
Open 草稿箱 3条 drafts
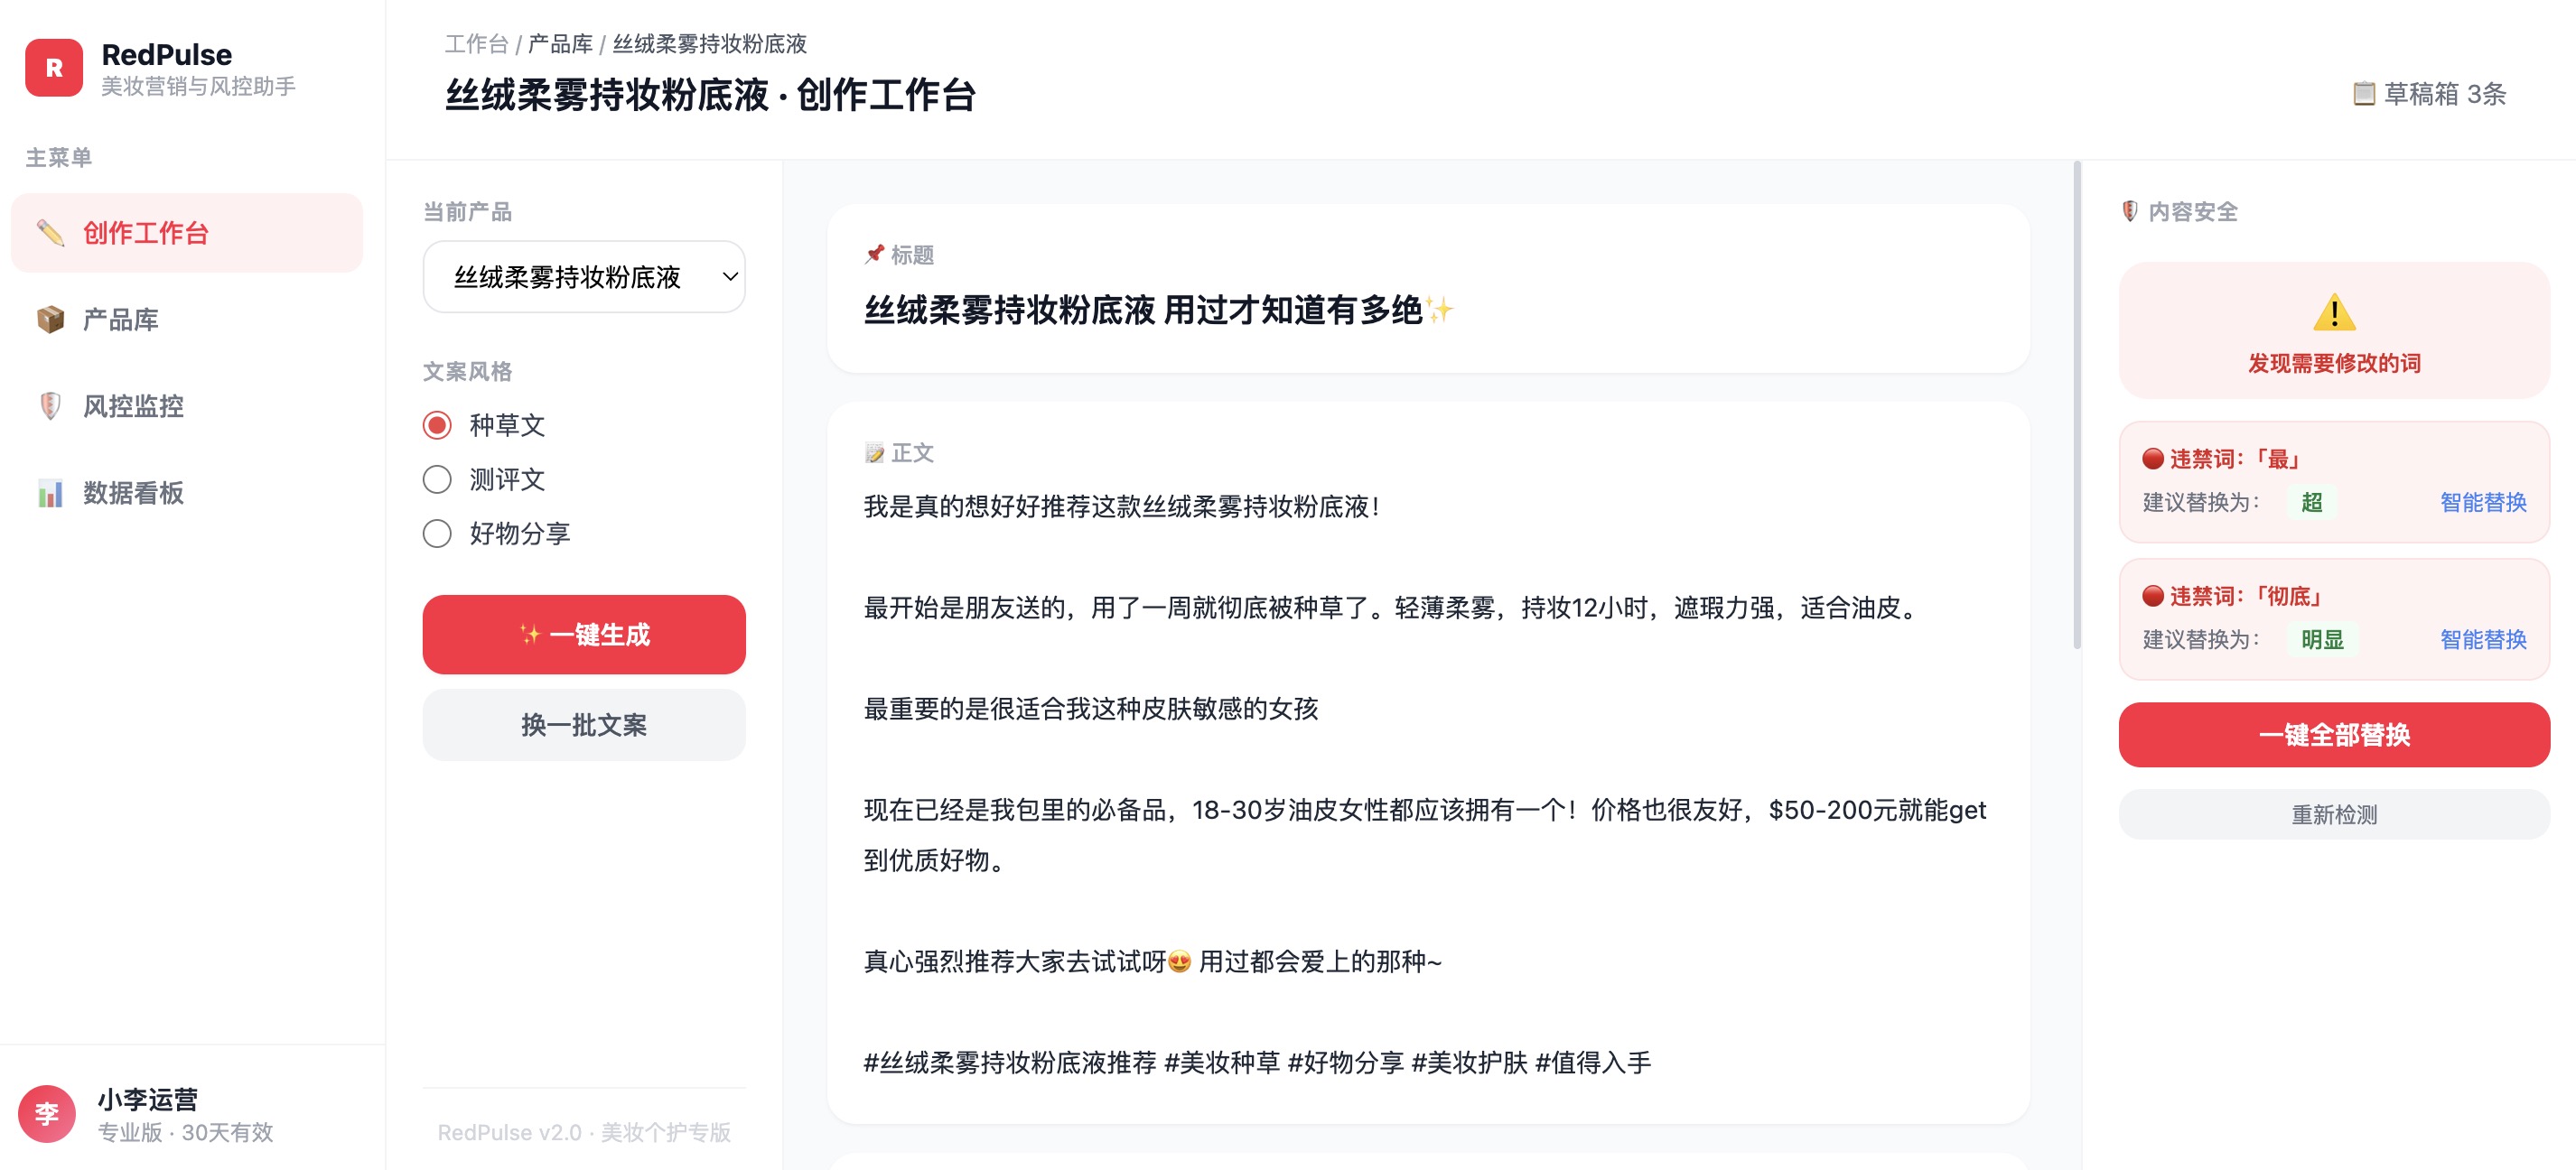2429,94
